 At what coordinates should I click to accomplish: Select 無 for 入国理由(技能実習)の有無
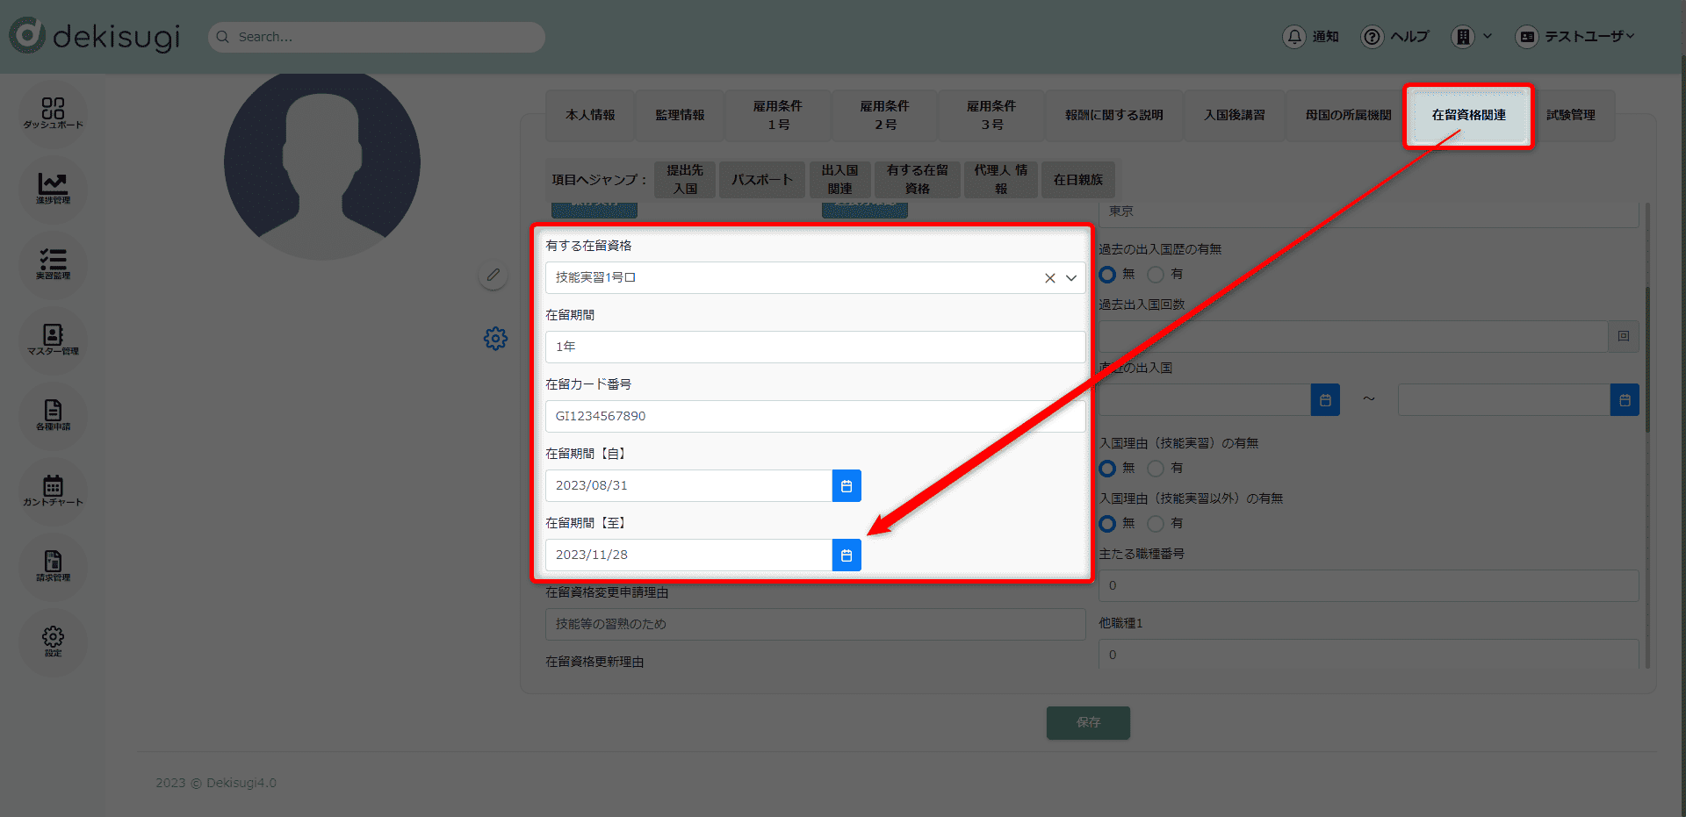1108,469
